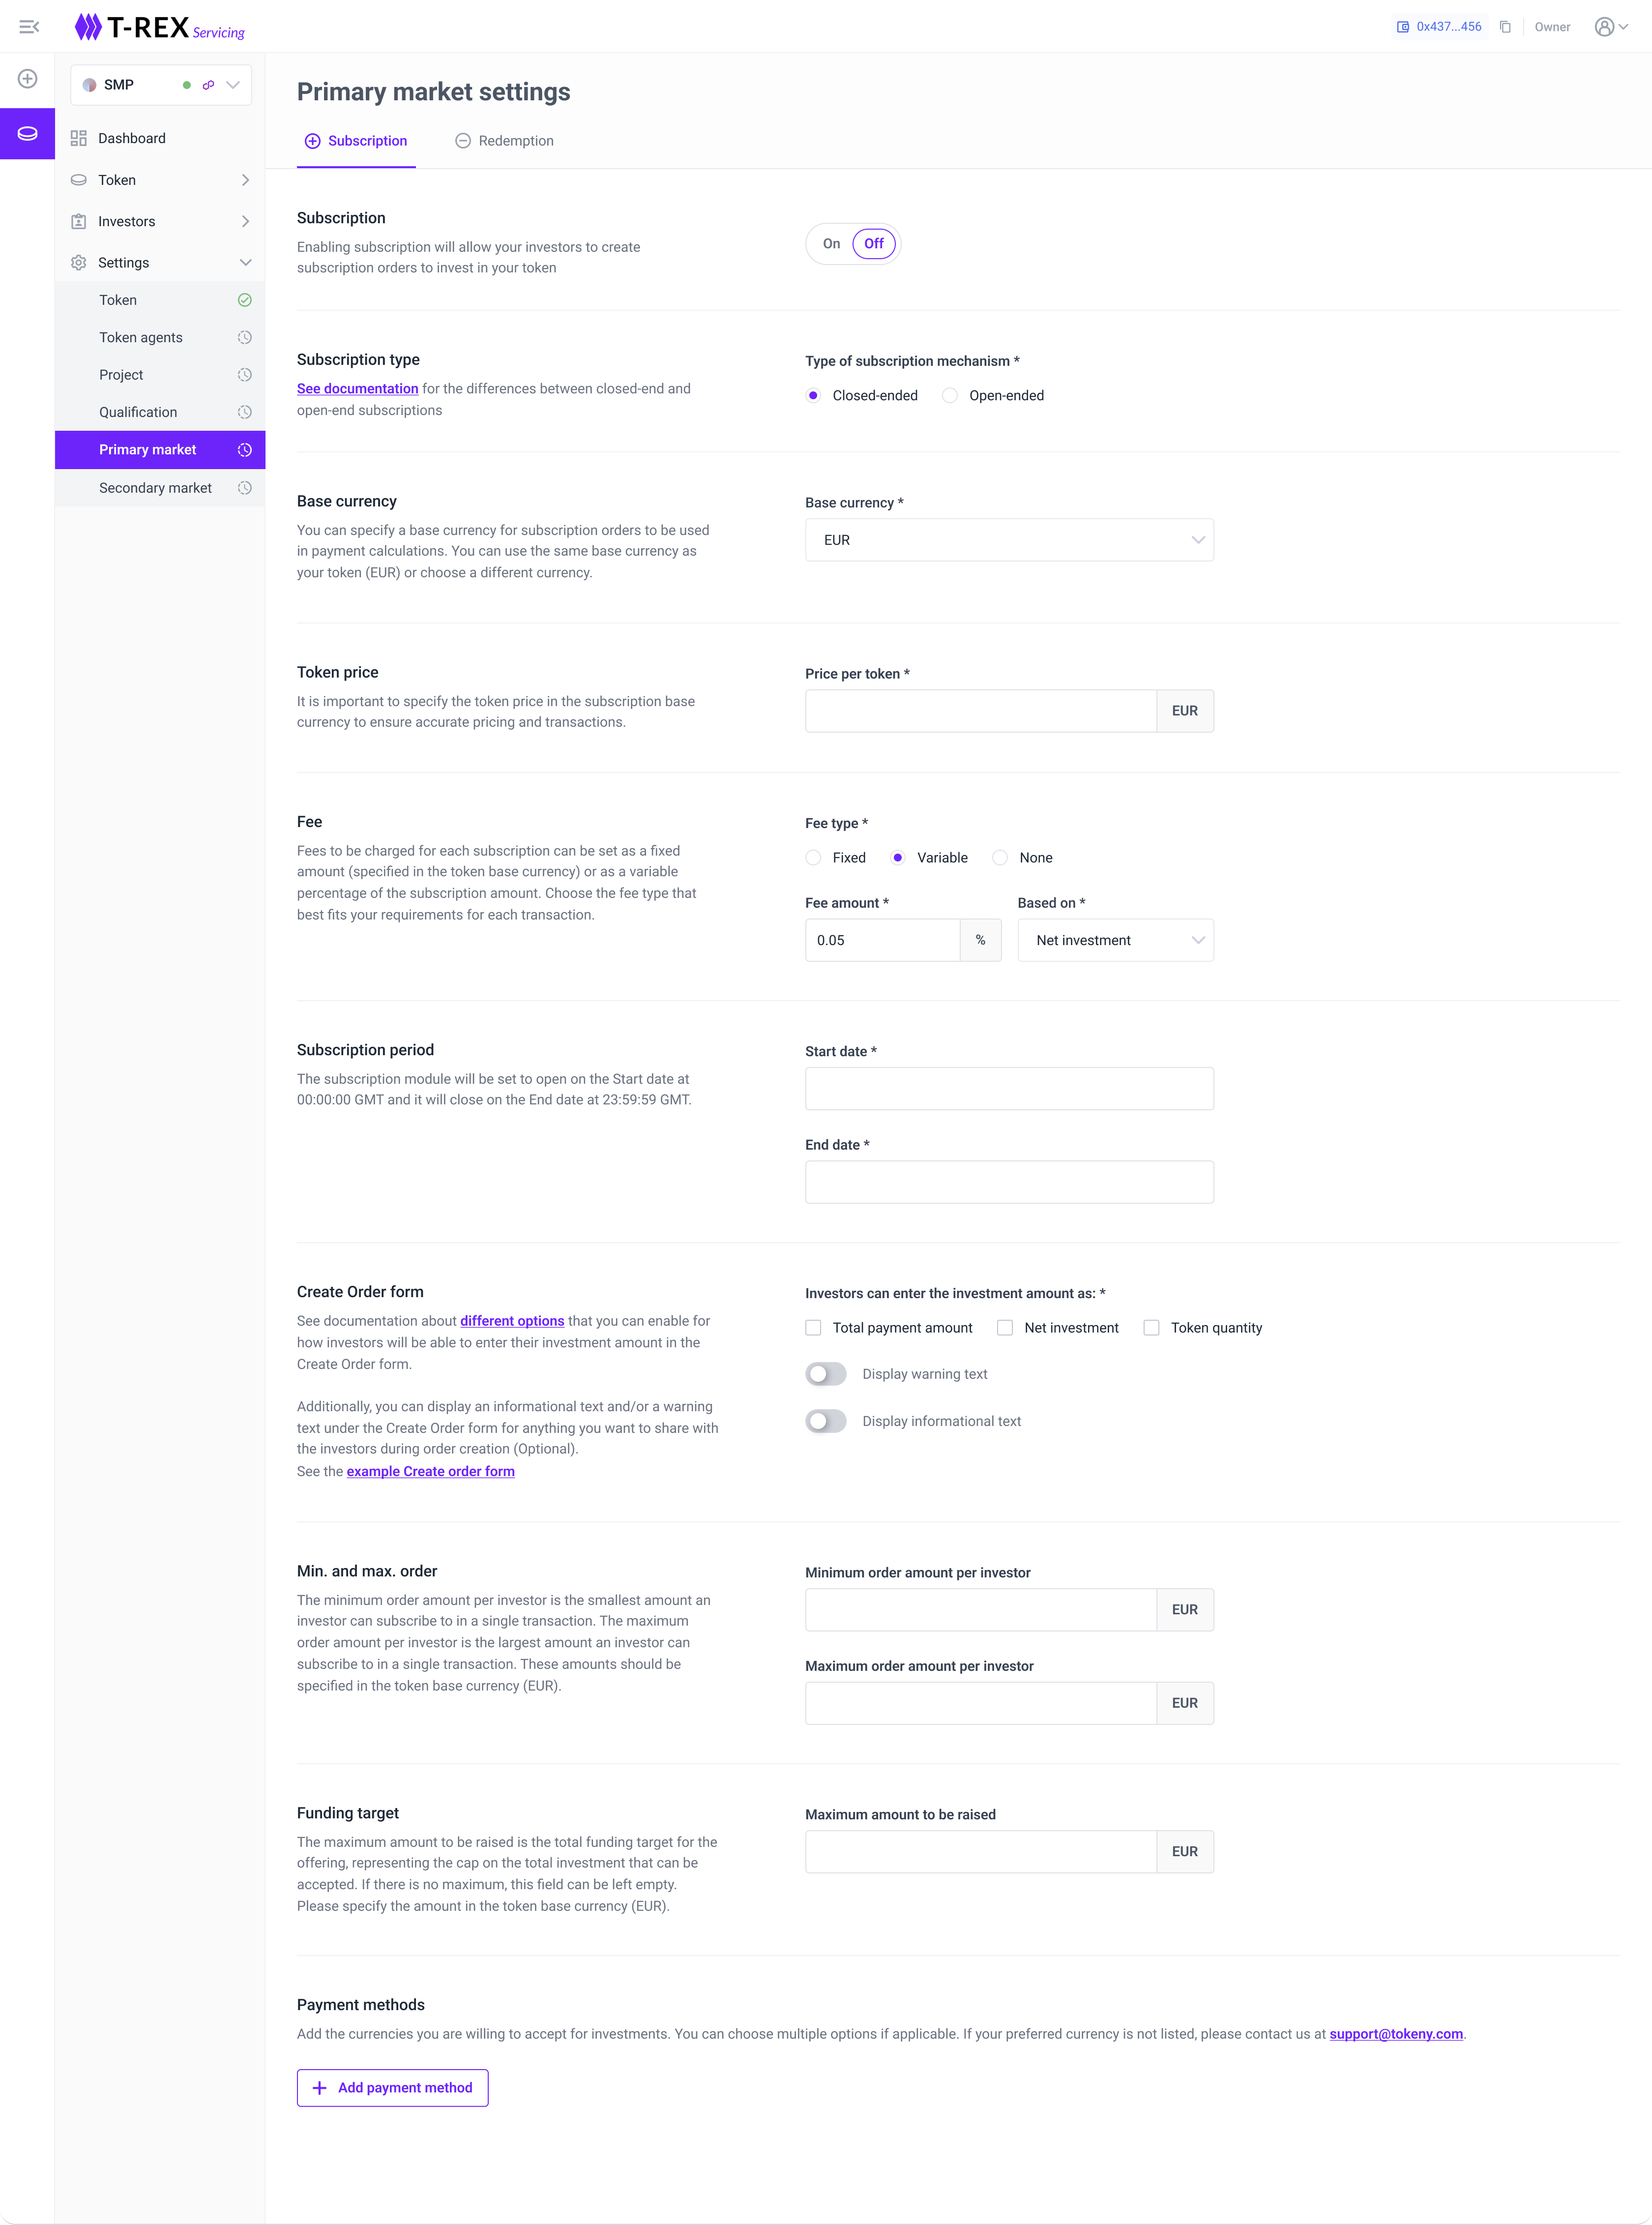This screenshot has width=1652, height=2225.
Task: Click the token coin icon in left rail
Action: pos(28,133)
